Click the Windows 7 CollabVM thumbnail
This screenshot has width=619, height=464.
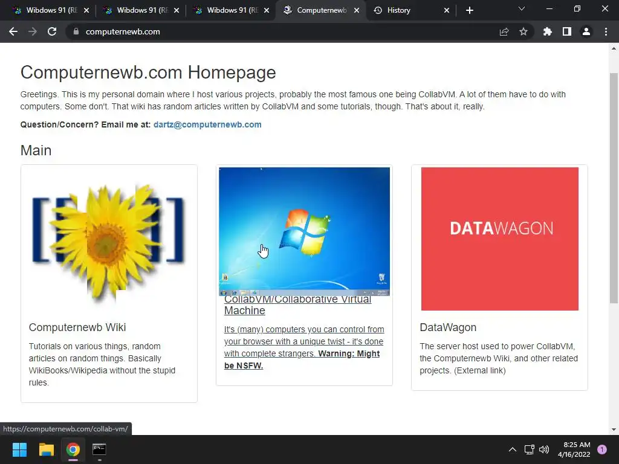pyautogui.click(x=305, y=231)
